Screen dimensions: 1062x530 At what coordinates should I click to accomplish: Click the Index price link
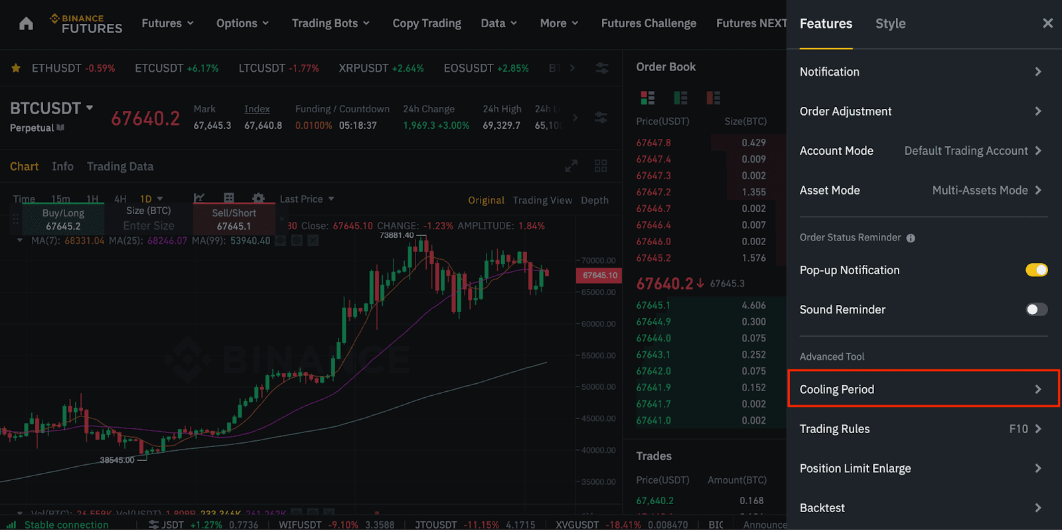(257, 109)
